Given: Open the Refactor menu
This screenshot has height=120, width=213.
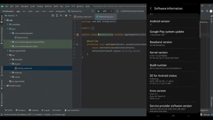Looking at the screenshot, I should [48, 6].
